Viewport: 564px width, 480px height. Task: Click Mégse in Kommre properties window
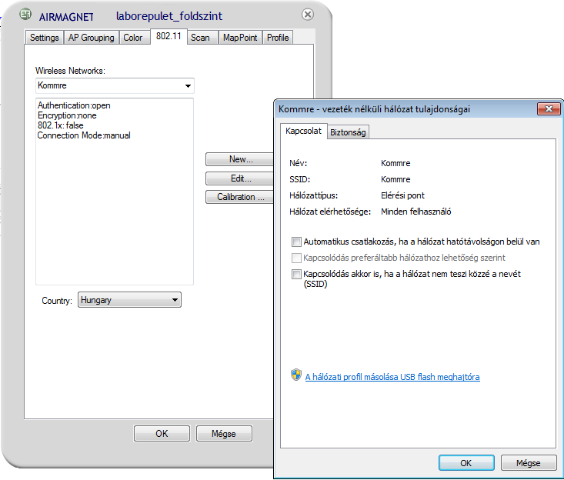point(529,463)
